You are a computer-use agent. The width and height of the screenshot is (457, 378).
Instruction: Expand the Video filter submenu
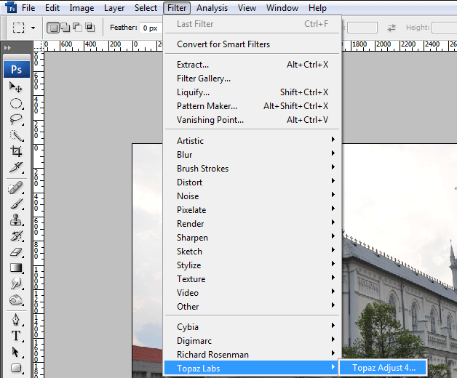coord(252,293)
